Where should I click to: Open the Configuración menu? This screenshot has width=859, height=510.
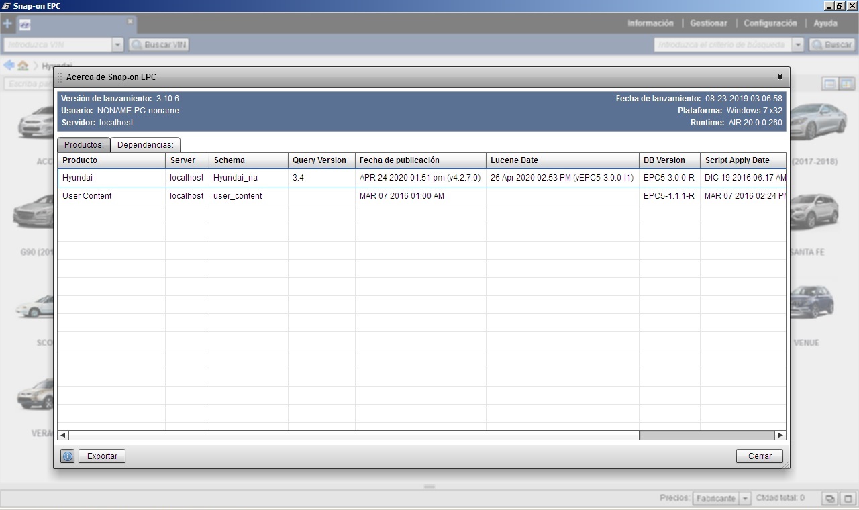[770, 23]
